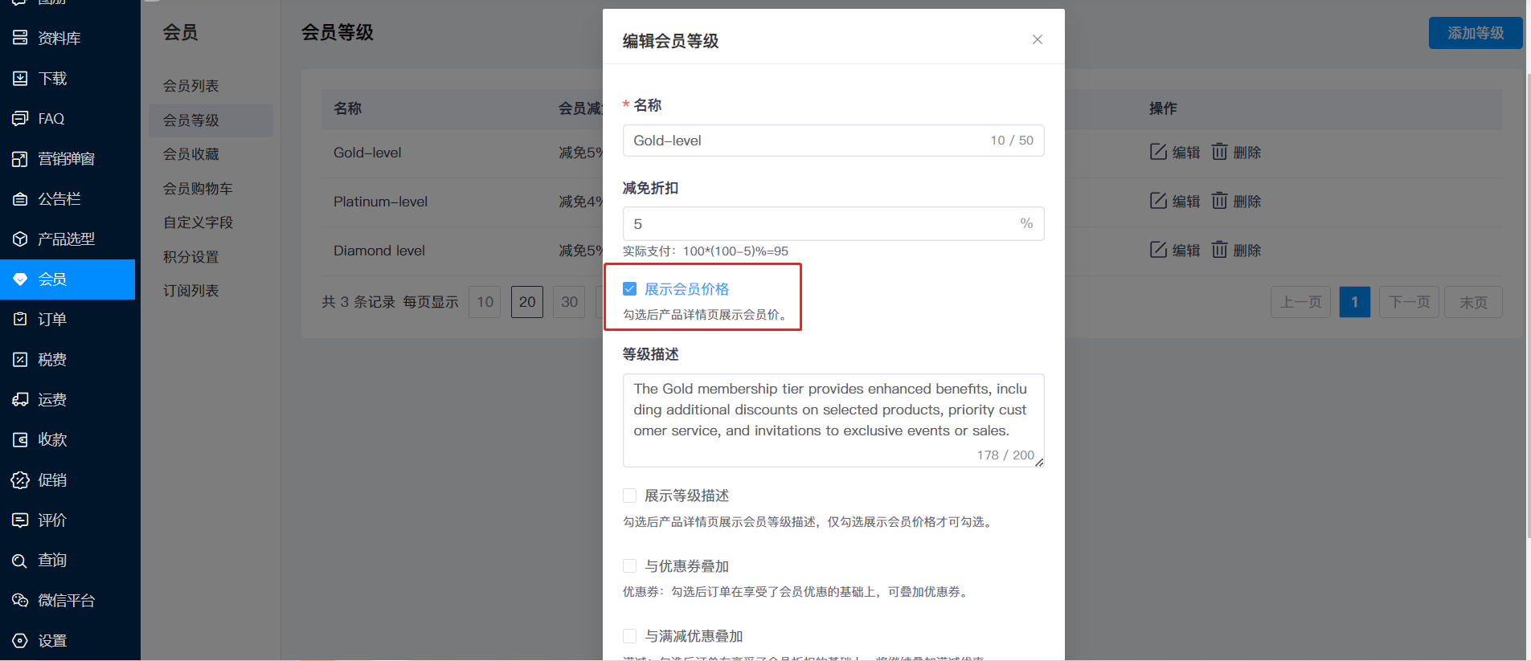Check the 与优惠券叠加 checkbox
Screen dimensions: 1531x661
coord(630,566)
